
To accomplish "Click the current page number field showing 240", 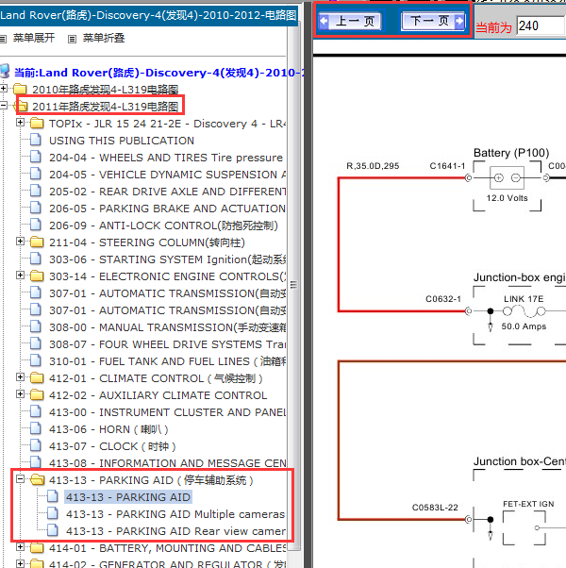I will [541, 25].
